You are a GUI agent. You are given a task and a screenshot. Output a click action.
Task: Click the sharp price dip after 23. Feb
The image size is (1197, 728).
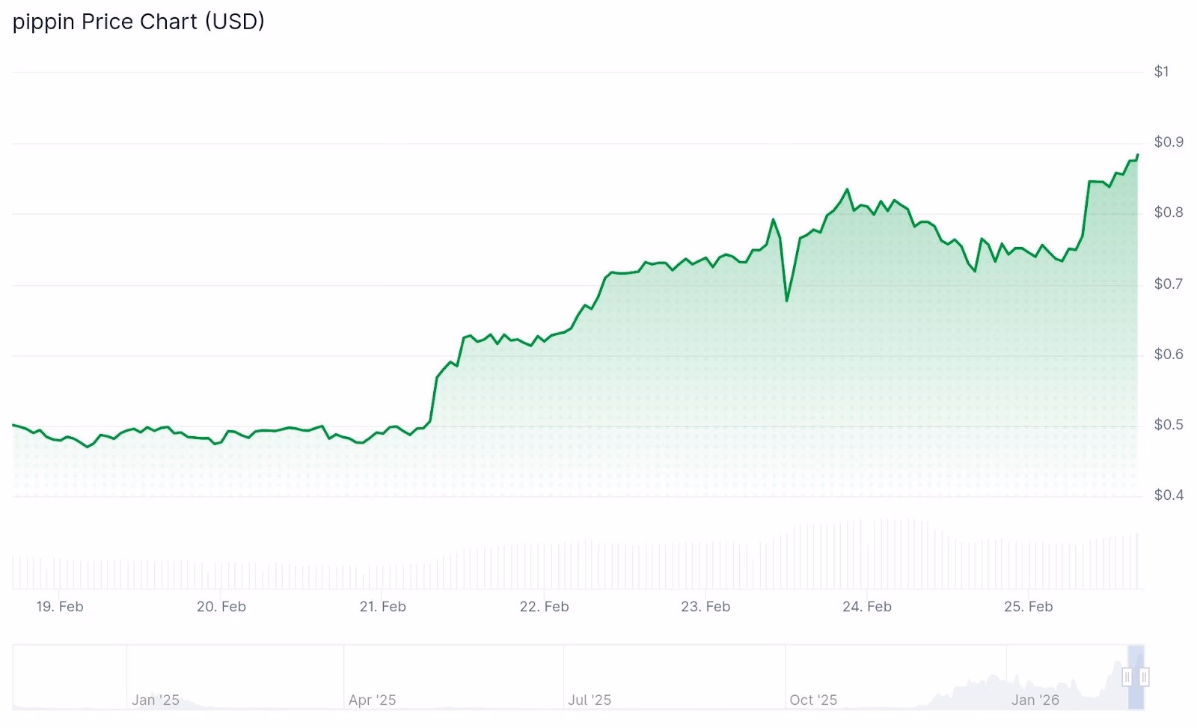[x=787, y=301]
